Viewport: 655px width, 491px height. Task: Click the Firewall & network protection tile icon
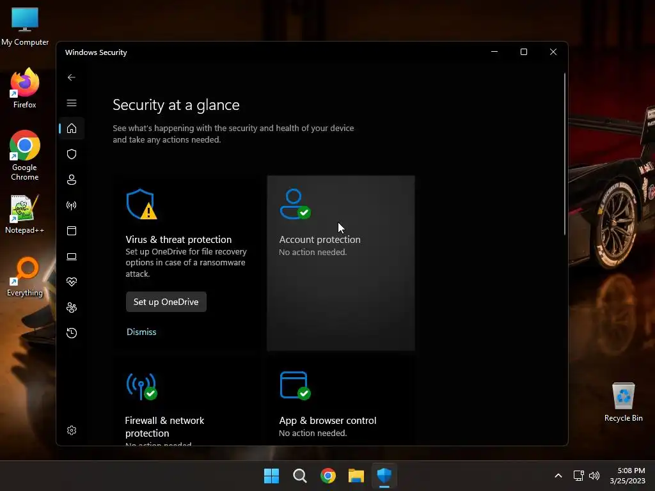point(141,386)
